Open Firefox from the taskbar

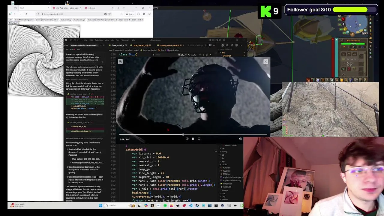coord(171,205)
